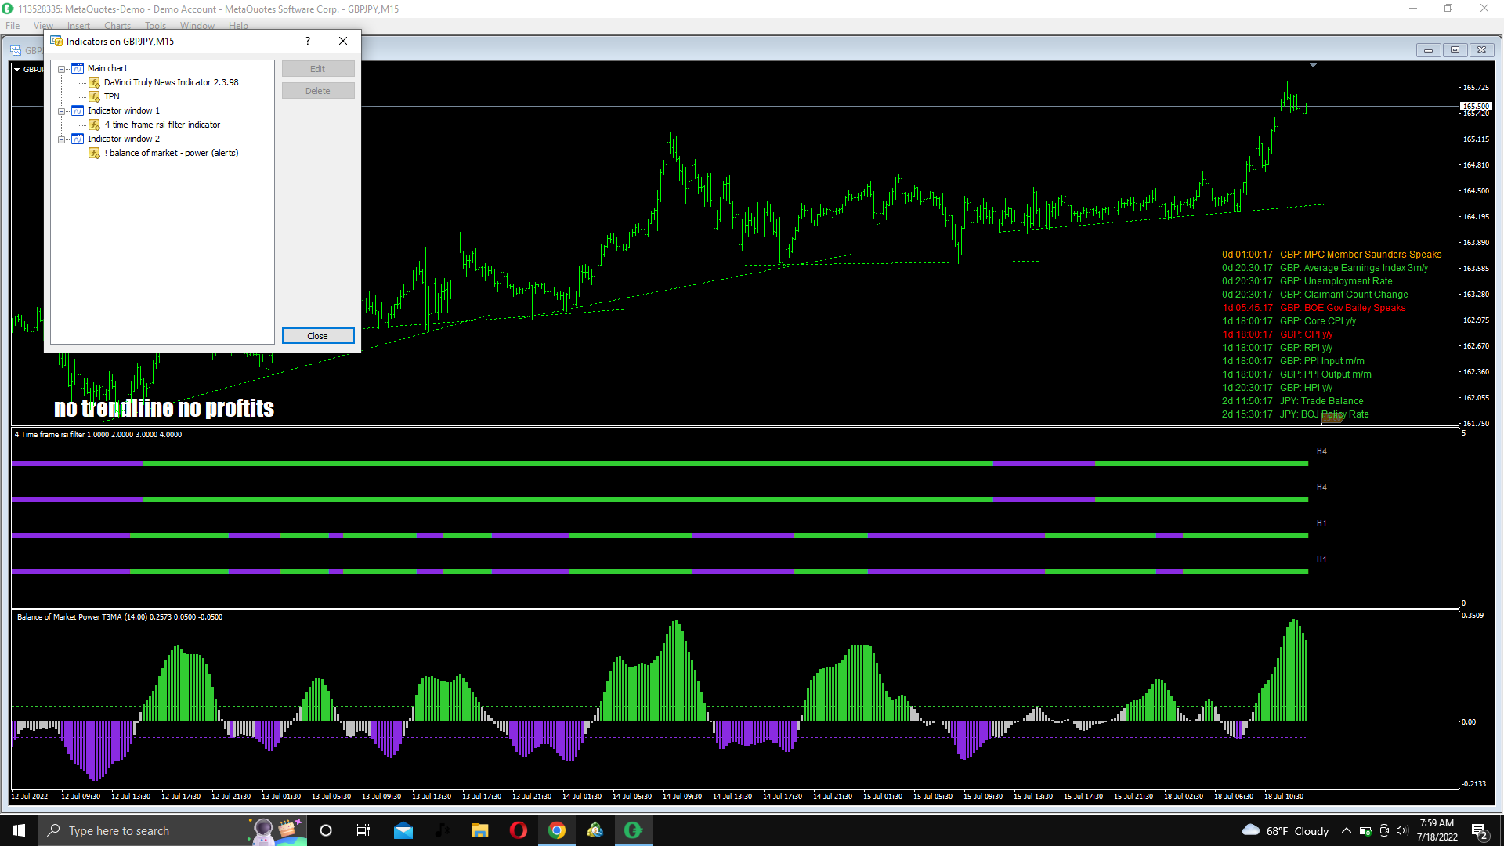Collapse the Indicator window 2 node
1504x846 pixels.
(x=62, y=139)
